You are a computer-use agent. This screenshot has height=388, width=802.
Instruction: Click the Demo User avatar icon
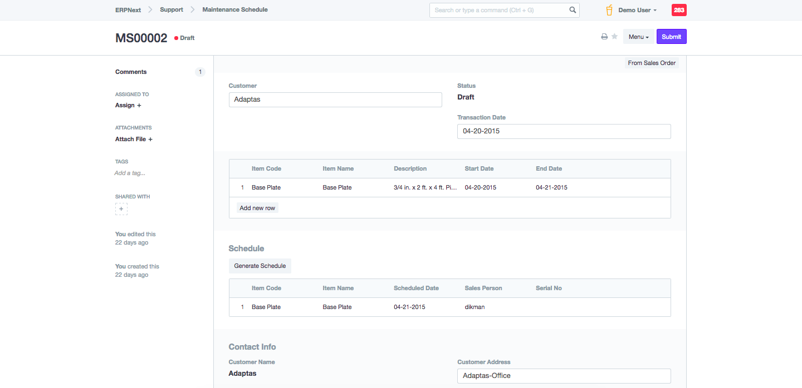[x=609, y=10]
